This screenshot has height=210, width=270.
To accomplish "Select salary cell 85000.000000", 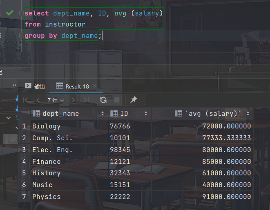I will (x=202, y=162).
